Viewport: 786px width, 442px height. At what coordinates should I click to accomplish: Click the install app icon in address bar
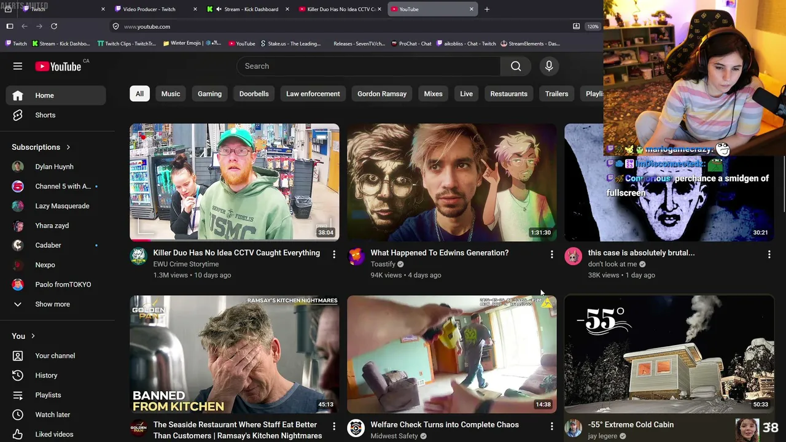(x=576, y=26)
